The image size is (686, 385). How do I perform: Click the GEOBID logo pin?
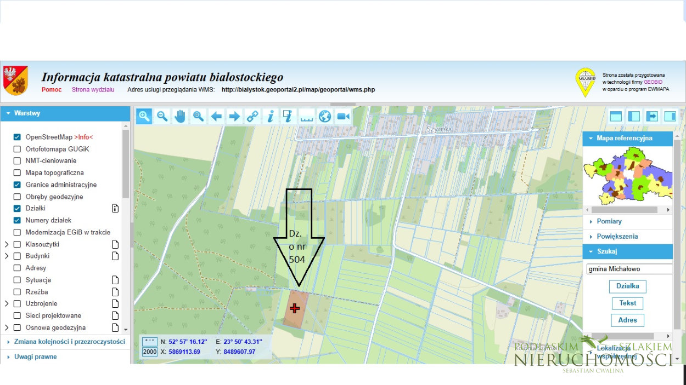(x=586, y=82)
